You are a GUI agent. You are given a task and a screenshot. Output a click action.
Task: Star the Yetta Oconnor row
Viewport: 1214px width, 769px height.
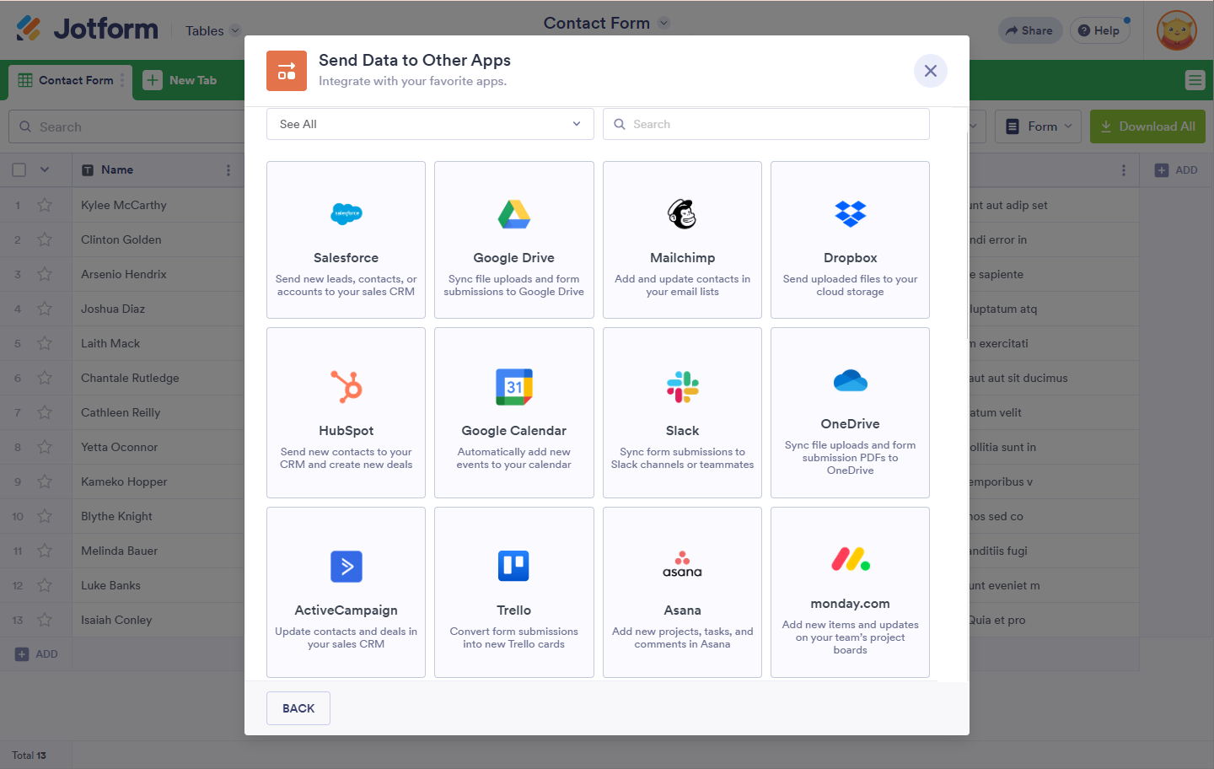(45, 447)
